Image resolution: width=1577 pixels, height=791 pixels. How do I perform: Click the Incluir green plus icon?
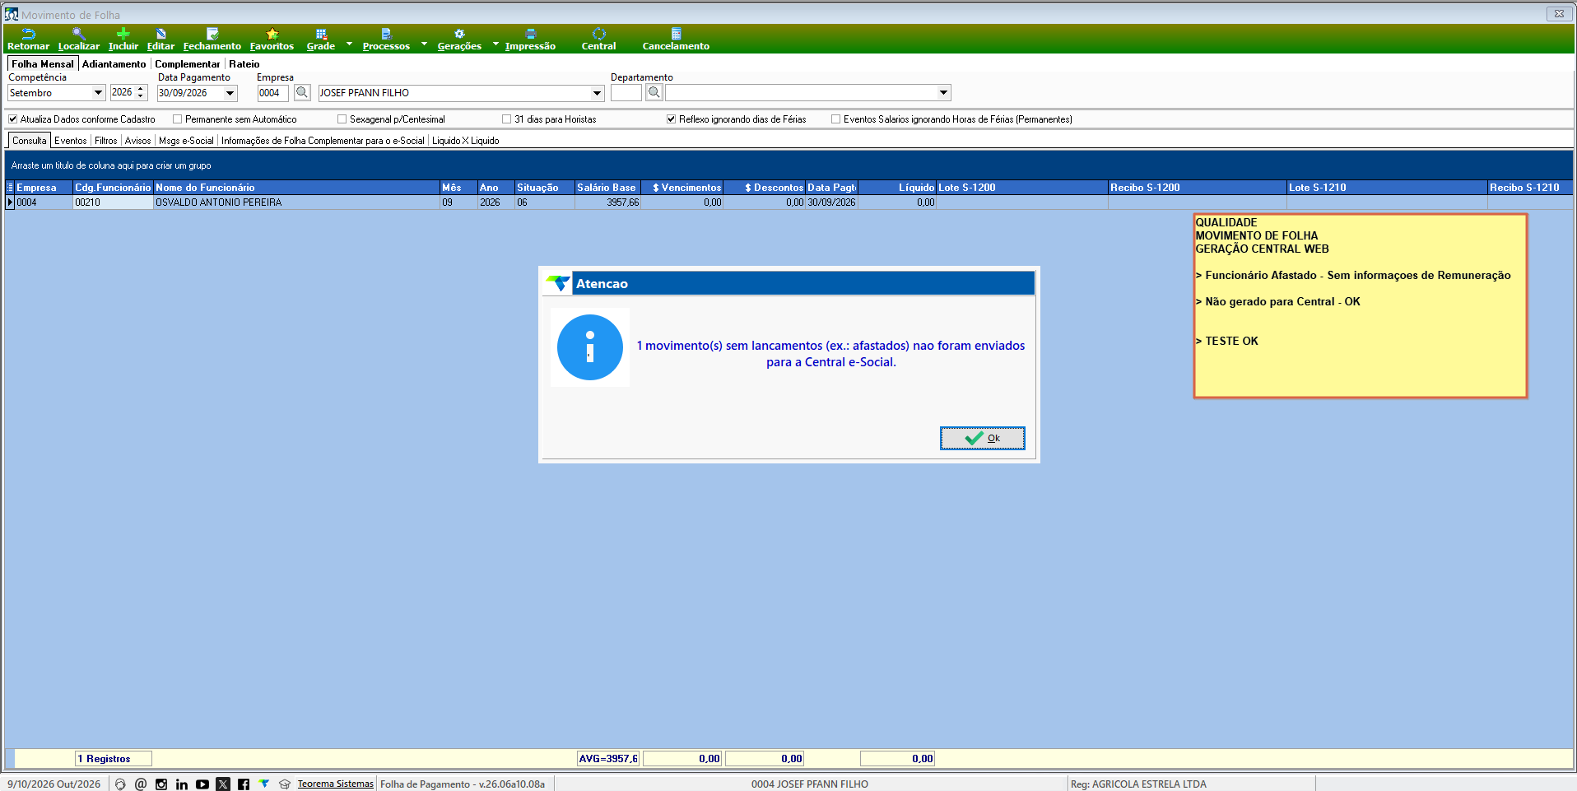point(123,39)
